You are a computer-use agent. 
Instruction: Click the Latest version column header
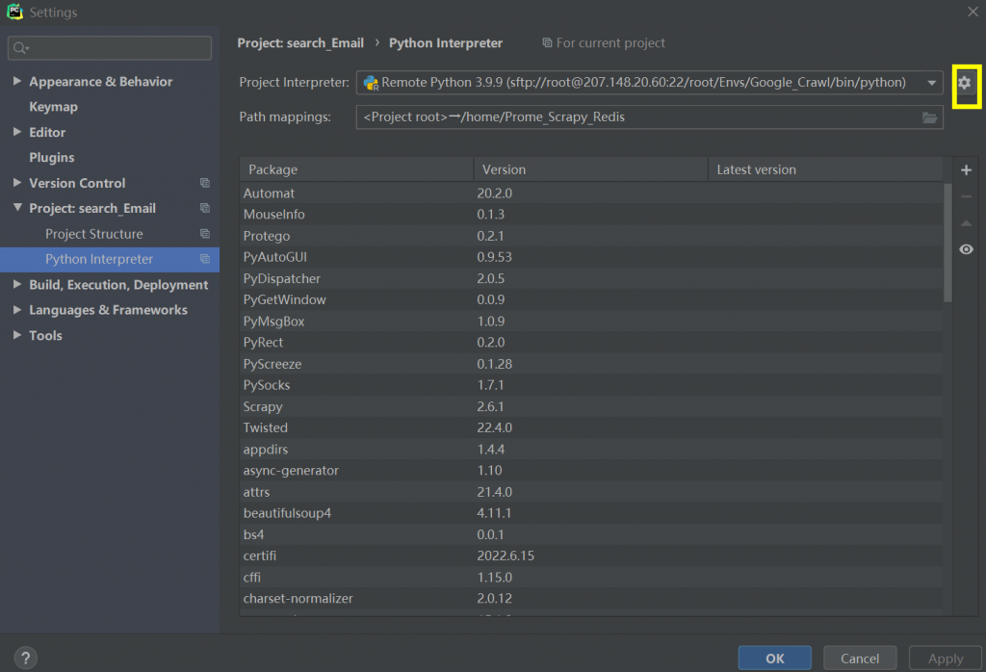pos(825,169)
